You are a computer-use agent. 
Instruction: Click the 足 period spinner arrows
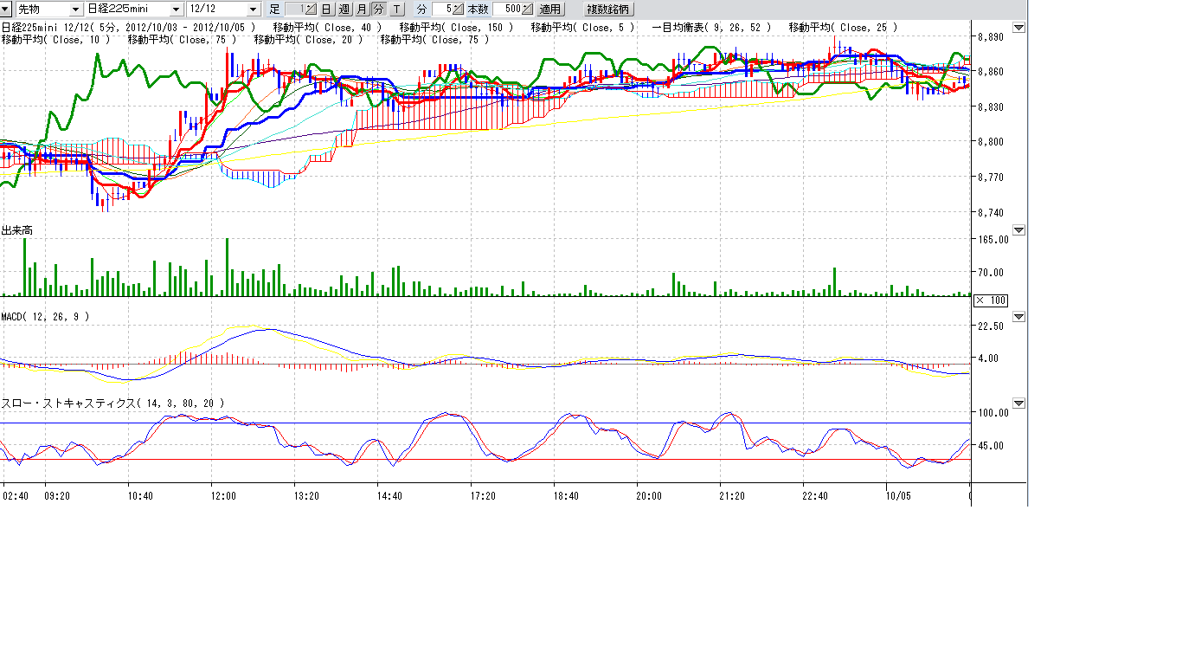point(312,10)
